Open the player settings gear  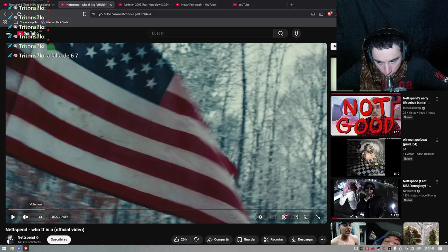(284, 217)
